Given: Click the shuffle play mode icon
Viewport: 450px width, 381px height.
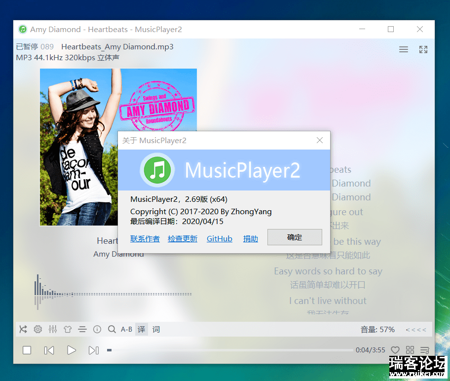Looking at the screenshot, I should click(23, 329).
